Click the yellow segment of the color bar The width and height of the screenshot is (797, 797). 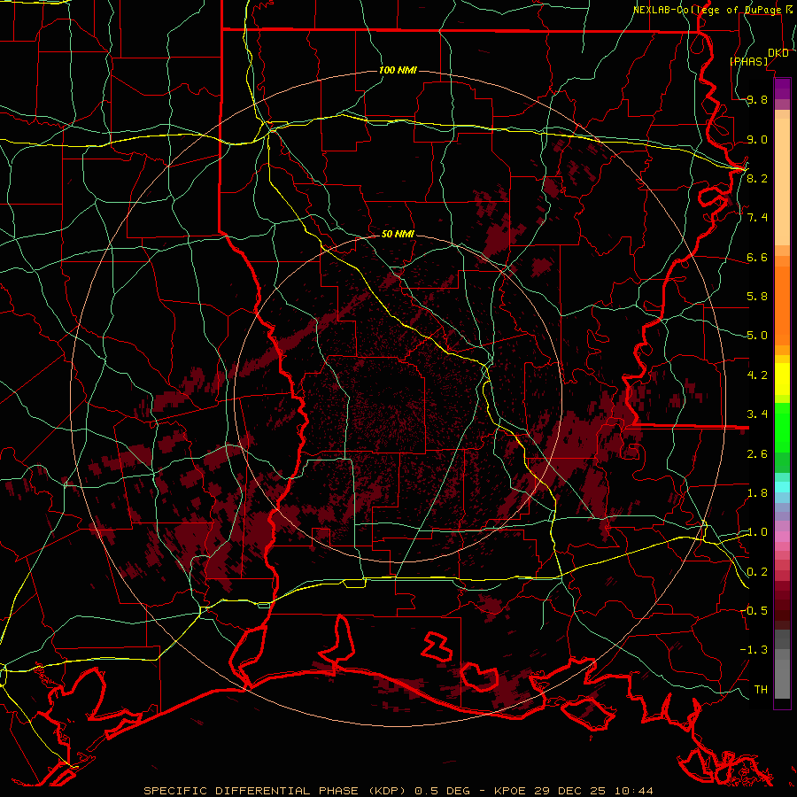[x=782, y=379]
